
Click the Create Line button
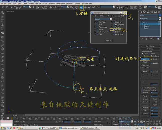tap(145, 59)
